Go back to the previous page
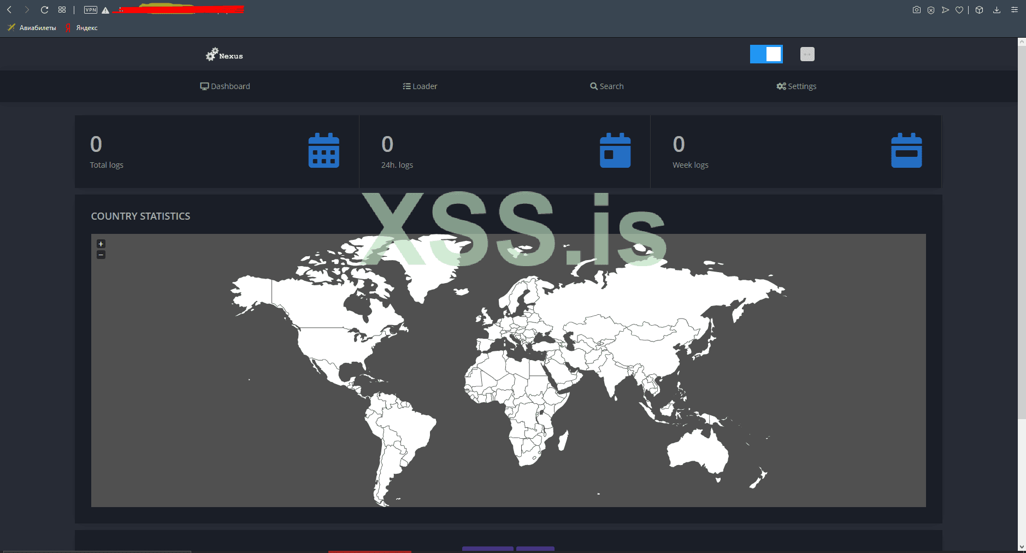 [x=9, y=10]
